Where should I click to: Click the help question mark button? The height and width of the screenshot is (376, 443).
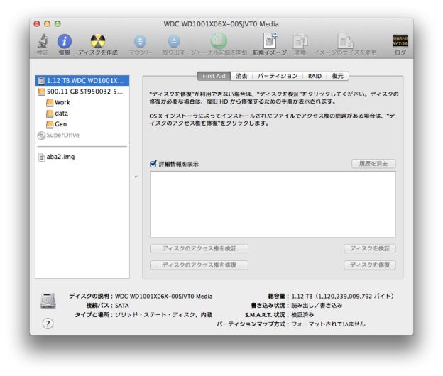48,324
